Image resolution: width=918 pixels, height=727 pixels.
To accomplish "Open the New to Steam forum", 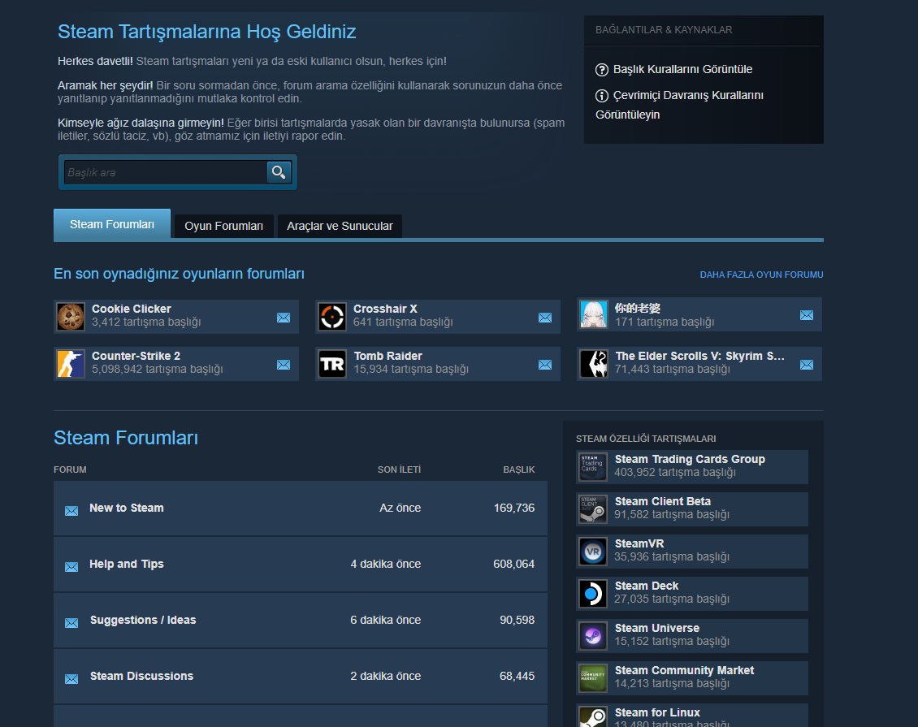I will point(127,508).
